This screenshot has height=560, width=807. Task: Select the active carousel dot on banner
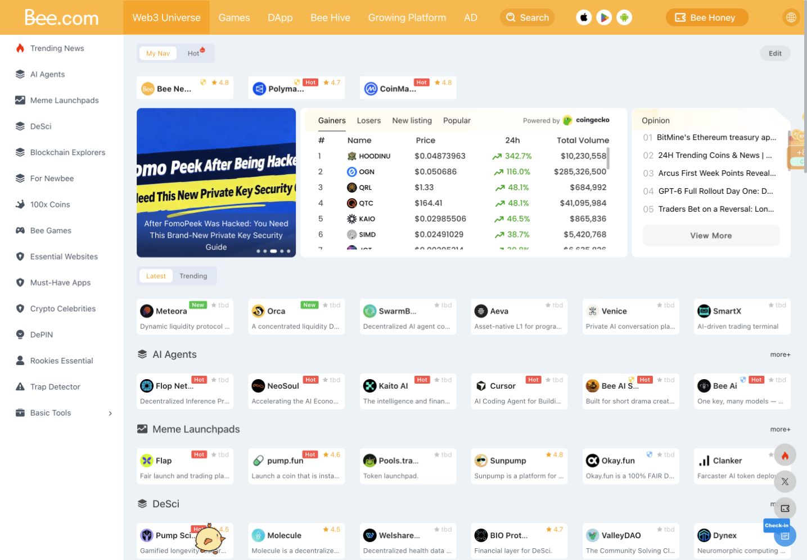273,251
